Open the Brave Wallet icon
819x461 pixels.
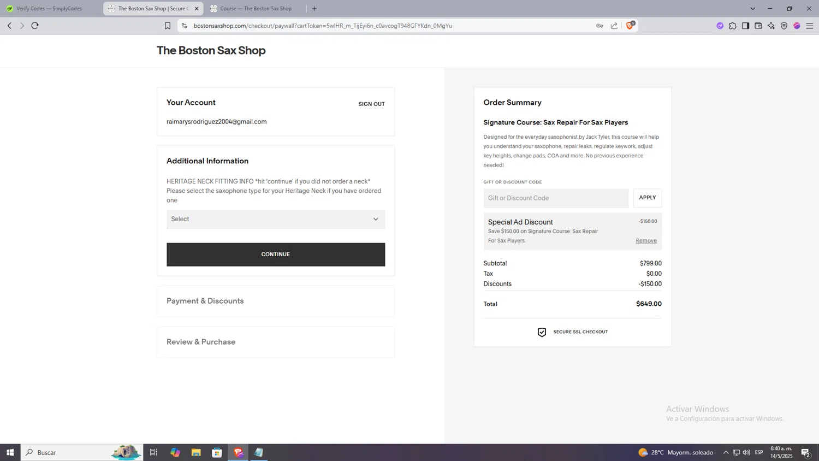758,26
